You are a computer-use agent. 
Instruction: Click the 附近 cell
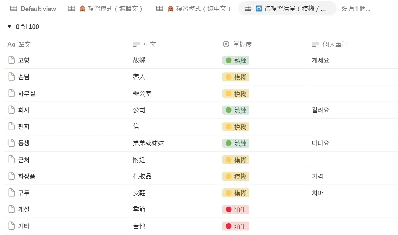pos(174,160)
